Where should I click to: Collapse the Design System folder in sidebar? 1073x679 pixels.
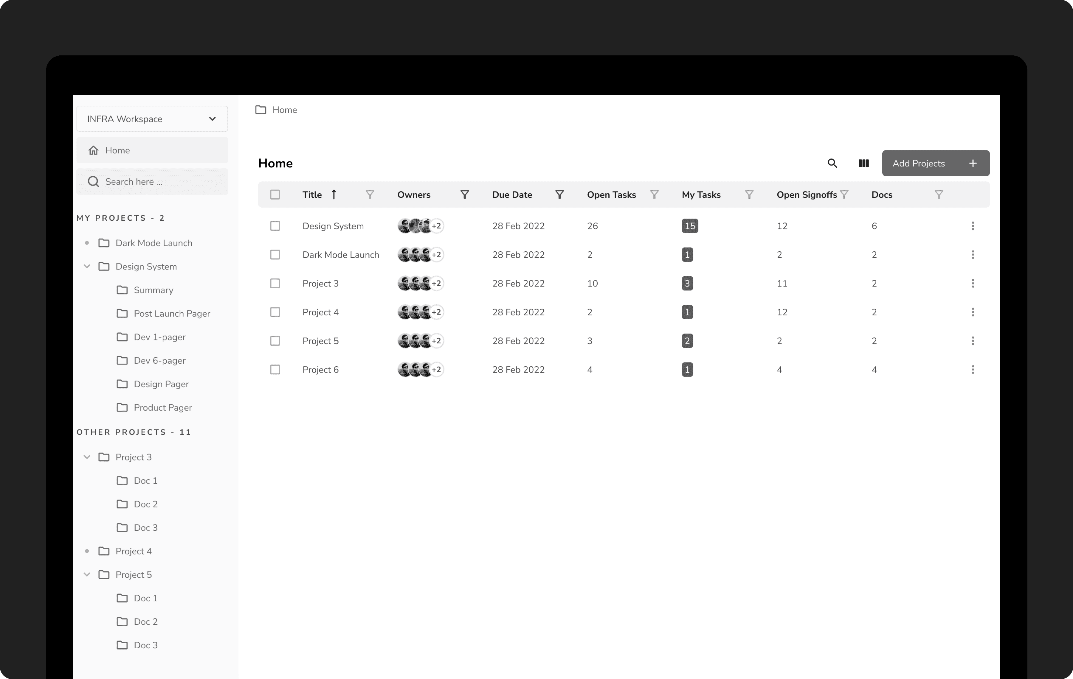87,267
